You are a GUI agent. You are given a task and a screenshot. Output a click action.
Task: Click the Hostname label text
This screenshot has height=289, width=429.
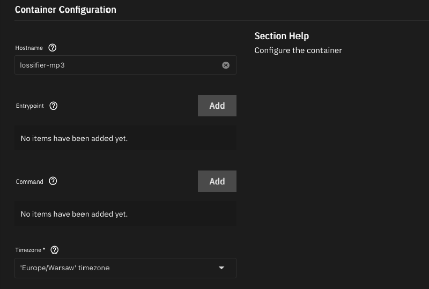tap(29, 48)
